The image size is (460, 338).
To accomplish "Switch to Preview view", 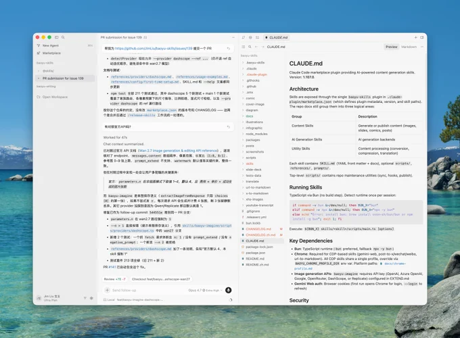I will [392, 47].
